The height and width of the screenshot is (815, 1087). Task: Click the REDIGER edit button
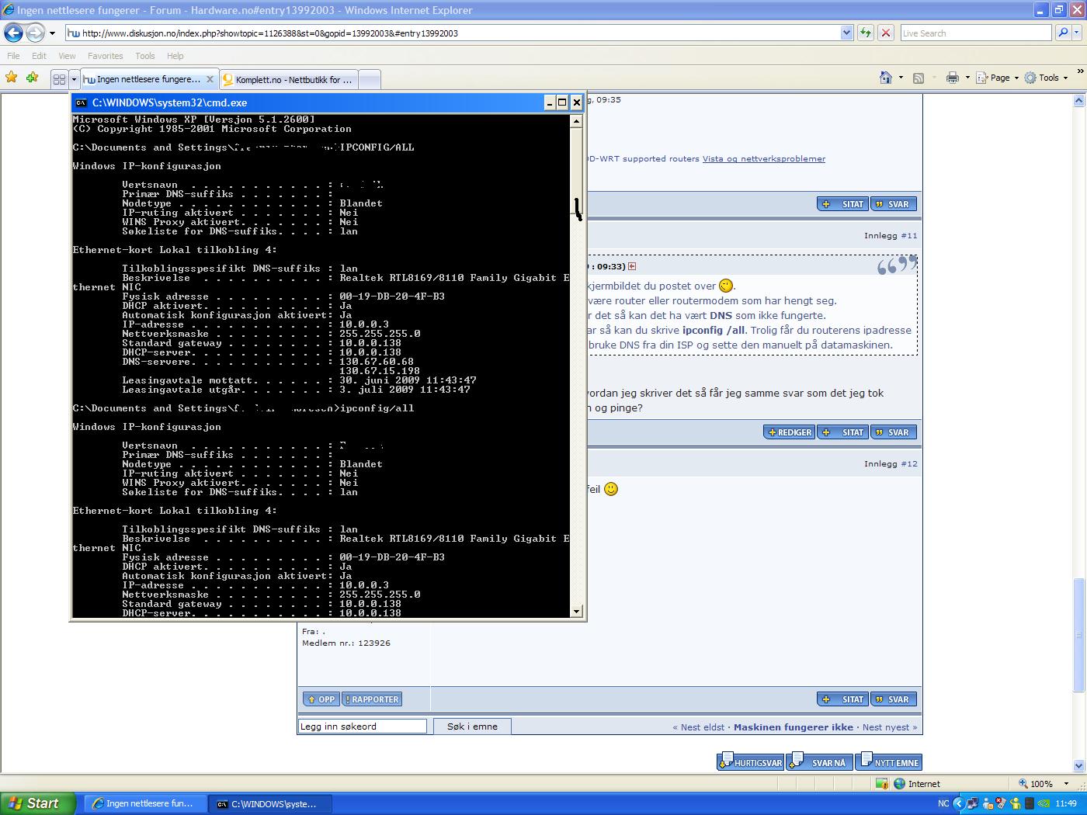point(789,432)
